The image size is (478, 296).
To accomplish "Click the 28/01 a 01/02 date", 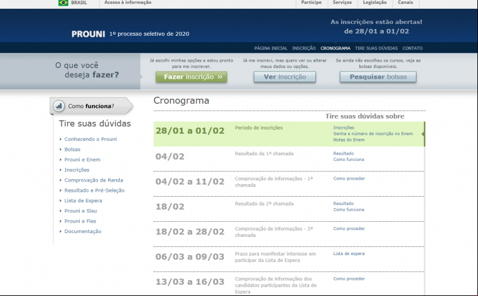I will pos(190,131).
